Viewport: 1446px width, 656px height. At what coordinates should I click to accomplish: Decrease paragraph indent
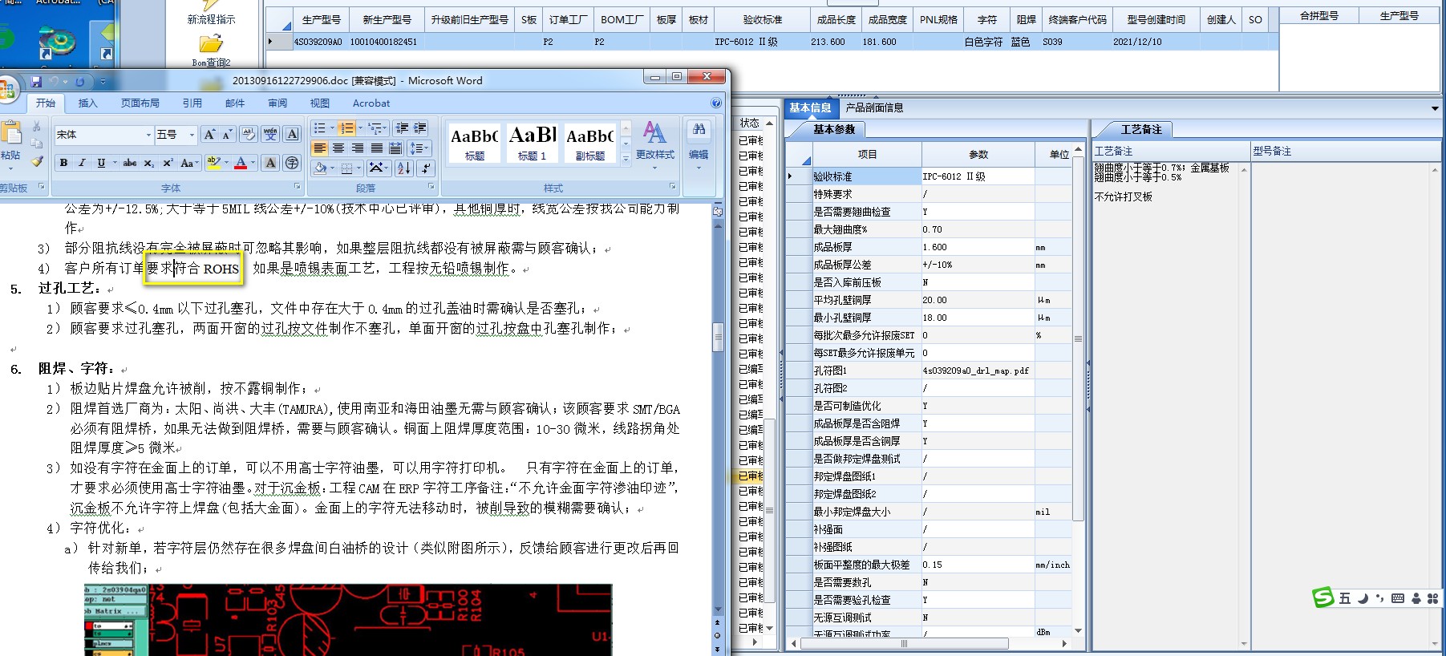coord(402,128)
